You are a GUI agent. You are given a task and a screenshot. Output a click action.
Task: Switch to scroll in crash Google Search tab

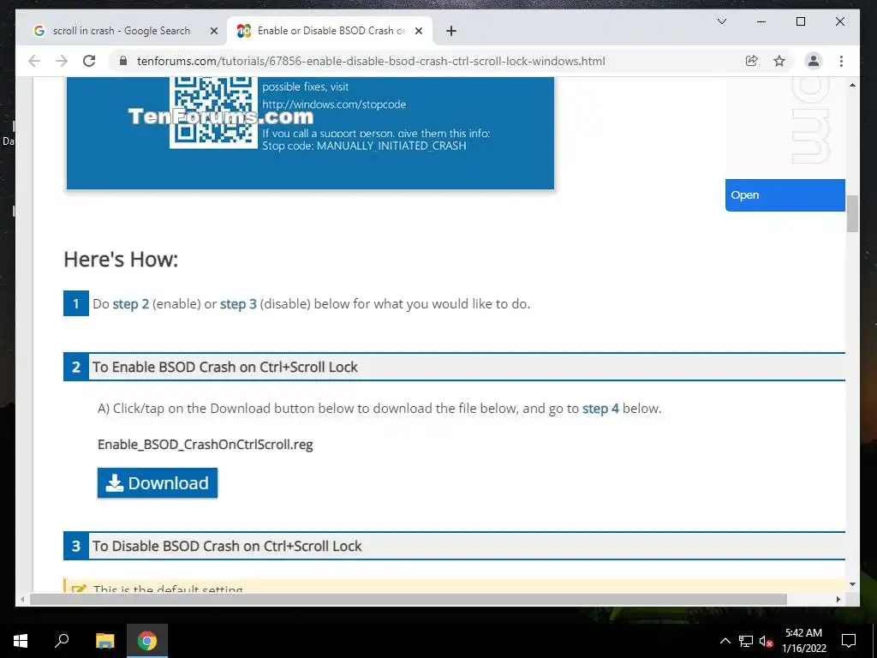click(x=122, y=31)
